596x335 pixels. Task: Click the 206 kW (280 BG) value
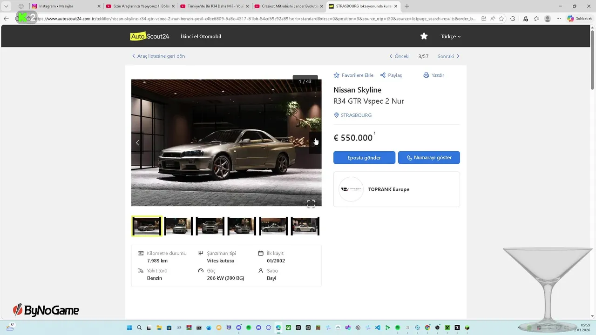click(x=225, y=278)
